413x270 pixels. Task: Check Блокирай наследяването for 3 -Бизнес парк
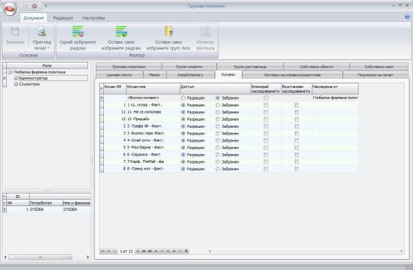266,133
